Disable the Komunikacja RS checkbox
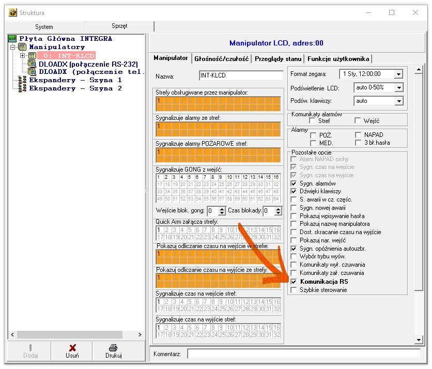This screenshot has width=432, height=369. click(294, 282)
